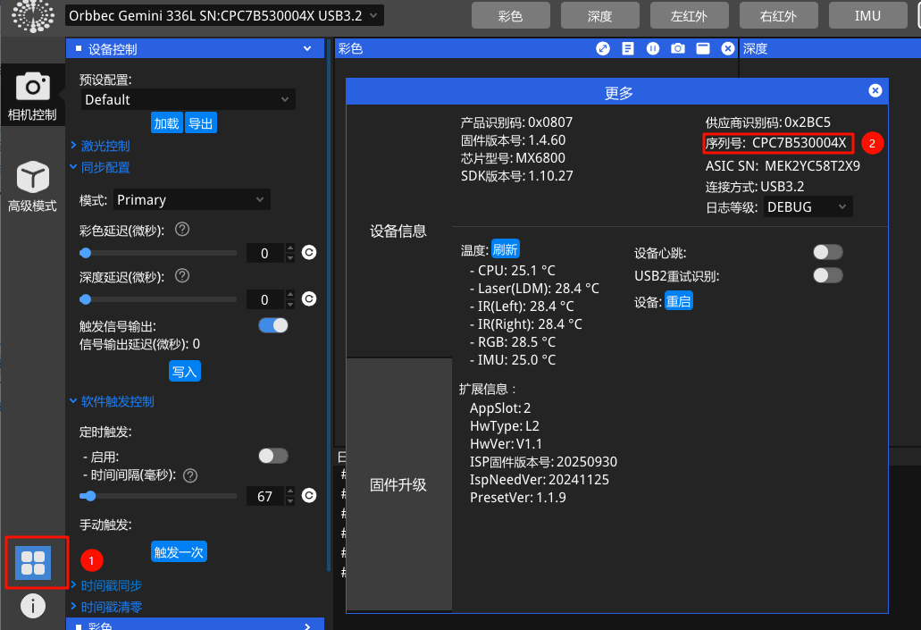
Task: Open the 相机控制 camera control panel
Action: click(x=33, y=95)
